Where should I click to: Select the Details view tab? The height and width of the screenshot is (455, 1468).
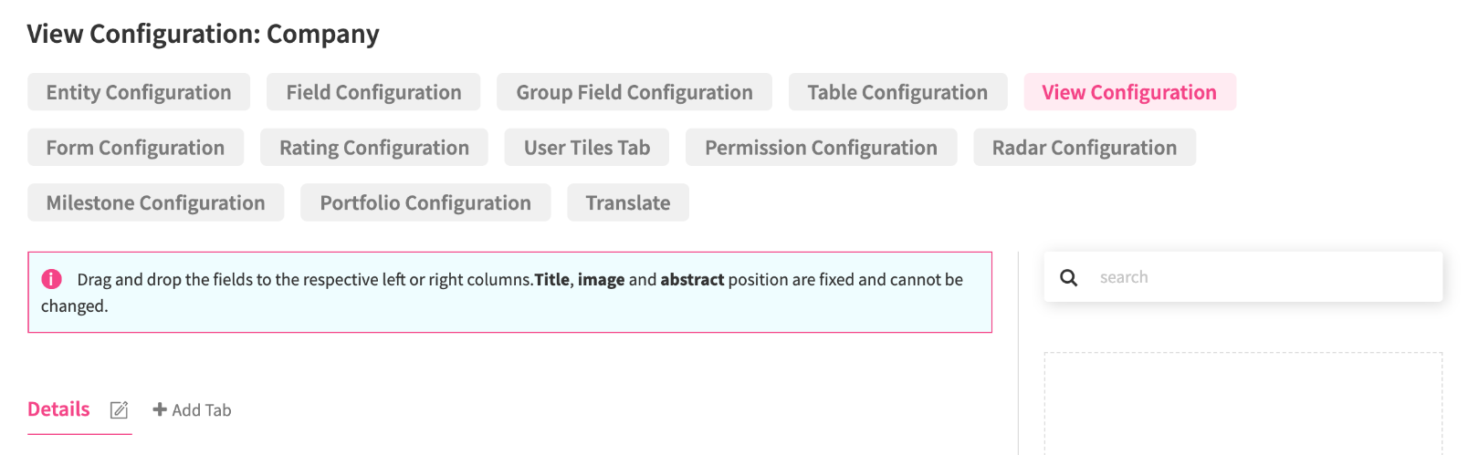click(58, 409)
